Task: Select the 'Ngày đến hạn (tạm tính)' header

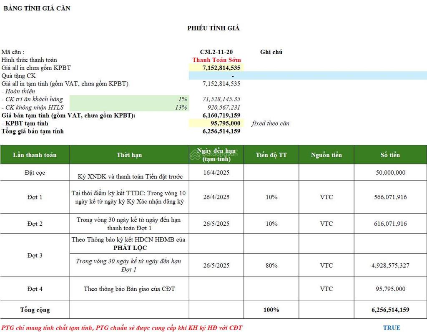Action: 216,155
